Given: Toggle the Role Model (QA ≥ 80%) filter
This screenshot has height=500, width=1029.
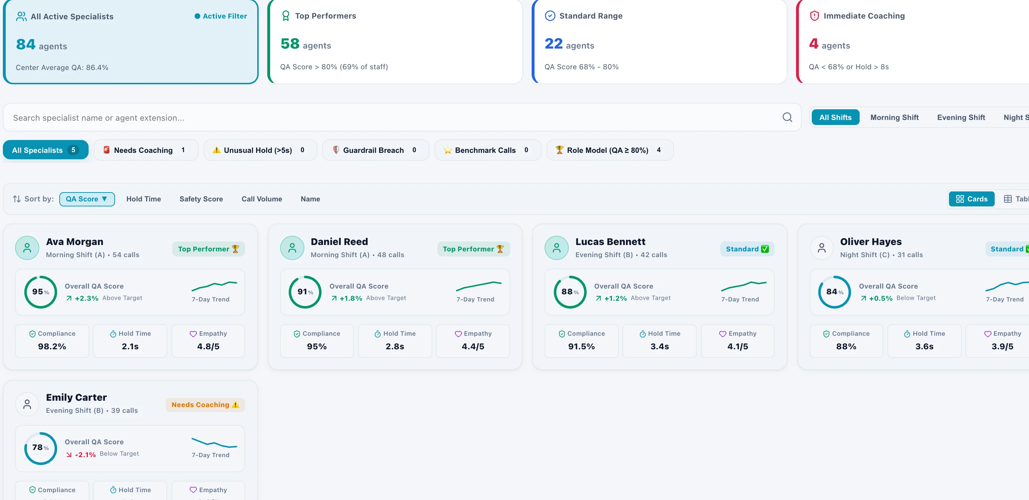Looking at the screenshot, I should pyautogui.click(x=610, y=150).
